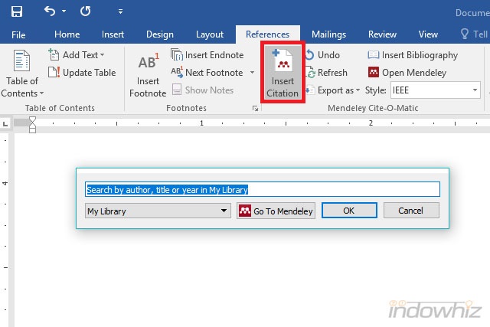Switch to the Insert tab
This screenshot has width=490, height=327.
coord(113,34)
